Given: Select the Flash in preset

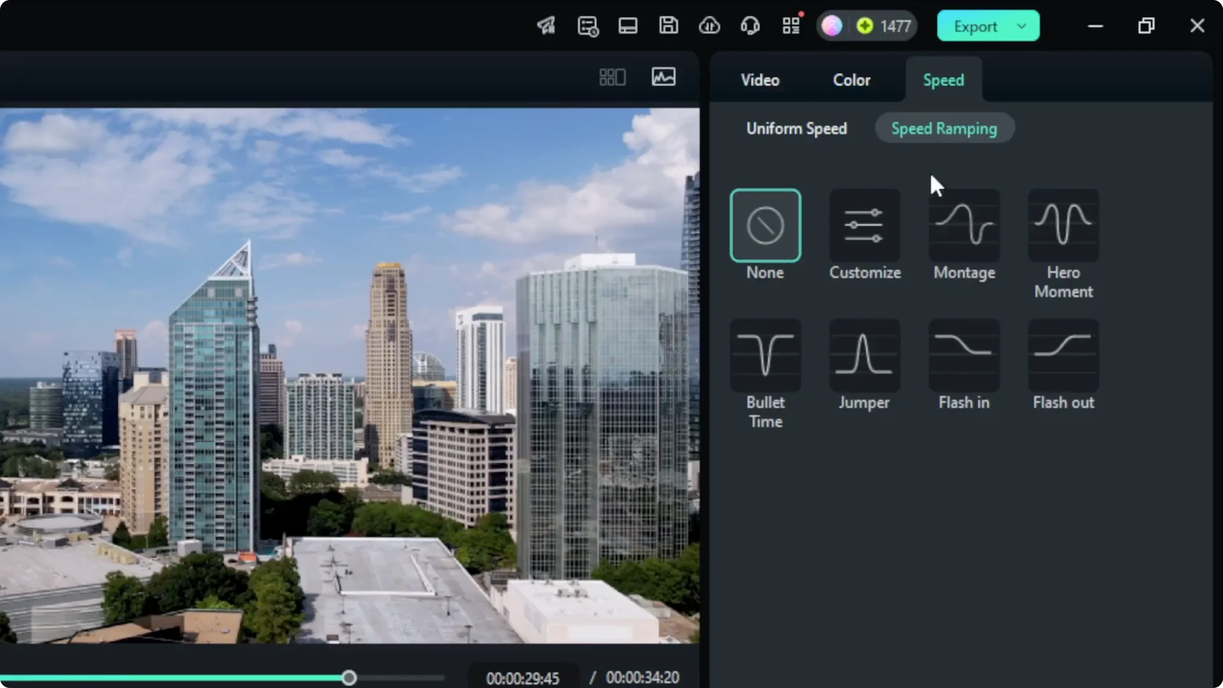Looking at the screenshot, I should (964, 355).
